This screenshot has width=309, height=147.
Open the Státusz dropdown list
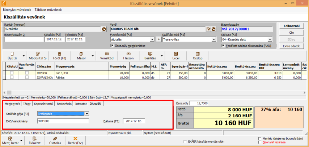click(270, 39)
